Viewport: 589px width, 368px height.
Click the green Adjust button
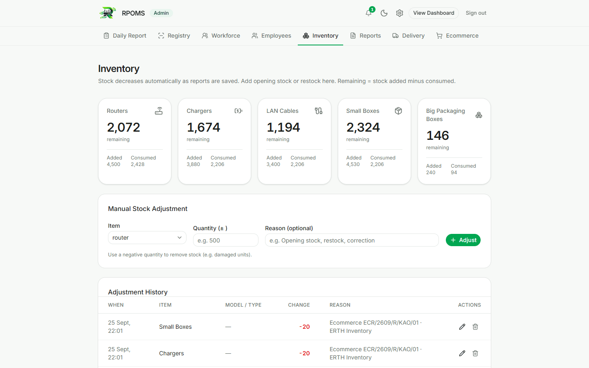(x=463, y=240)
